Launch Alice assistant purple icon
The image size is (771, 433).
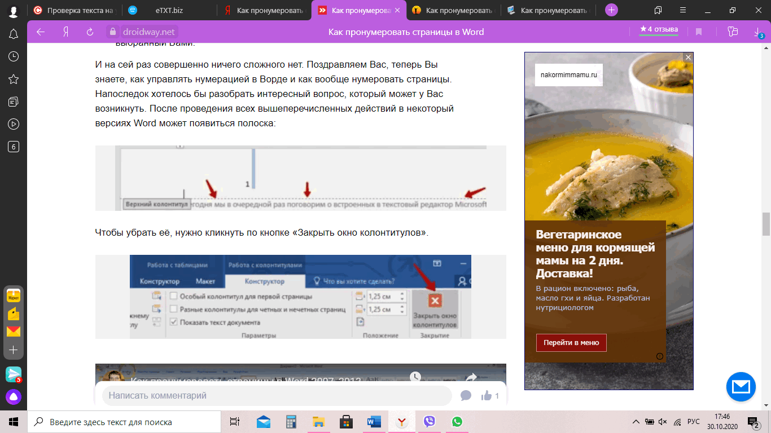click(14, 397)
